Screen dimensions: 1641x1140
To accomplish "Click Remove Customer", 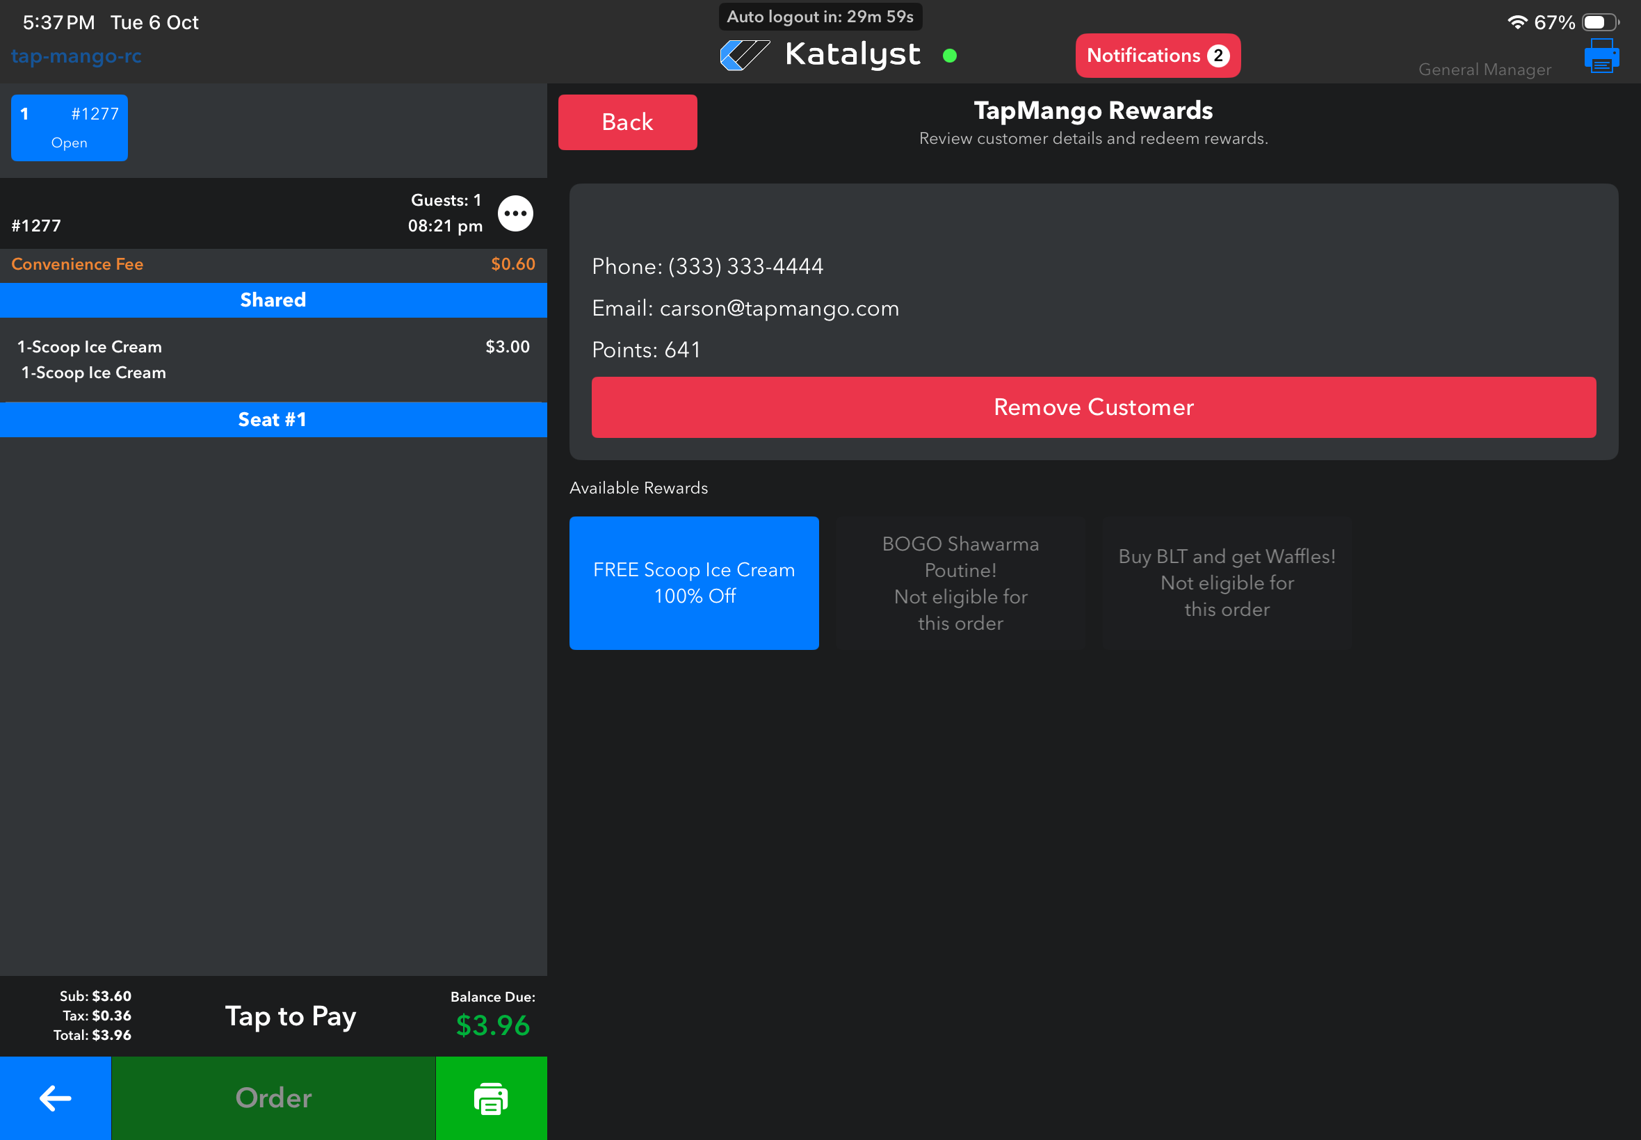I will 1094,407.
